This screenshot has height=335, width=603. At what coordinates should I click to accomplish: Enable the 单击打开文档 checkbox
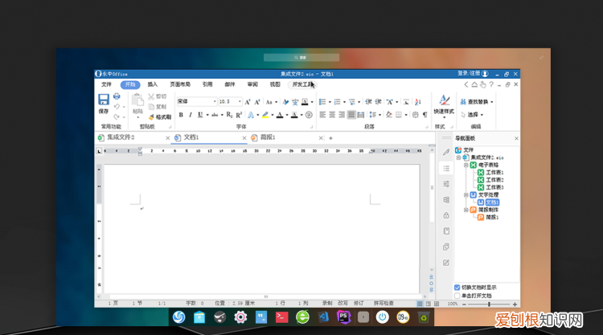[x=457, y=295]
